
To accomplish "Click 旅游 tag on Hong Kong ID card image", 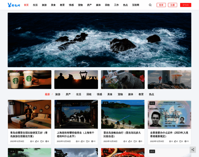I will [152, 103].
